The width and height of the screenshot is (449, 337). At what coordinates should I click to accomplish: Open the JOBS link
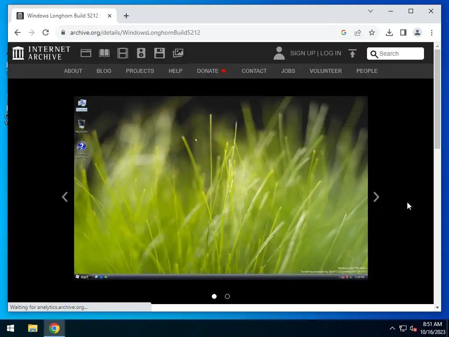tap(288, 71)
